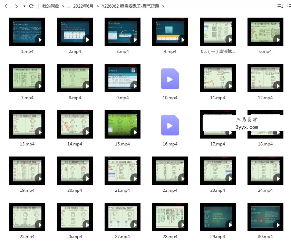Open the 2022年6月 breadcrumb folder
The height and width of the screenshot is (246, 291).
pyautogui.click(x=83, y=6)
